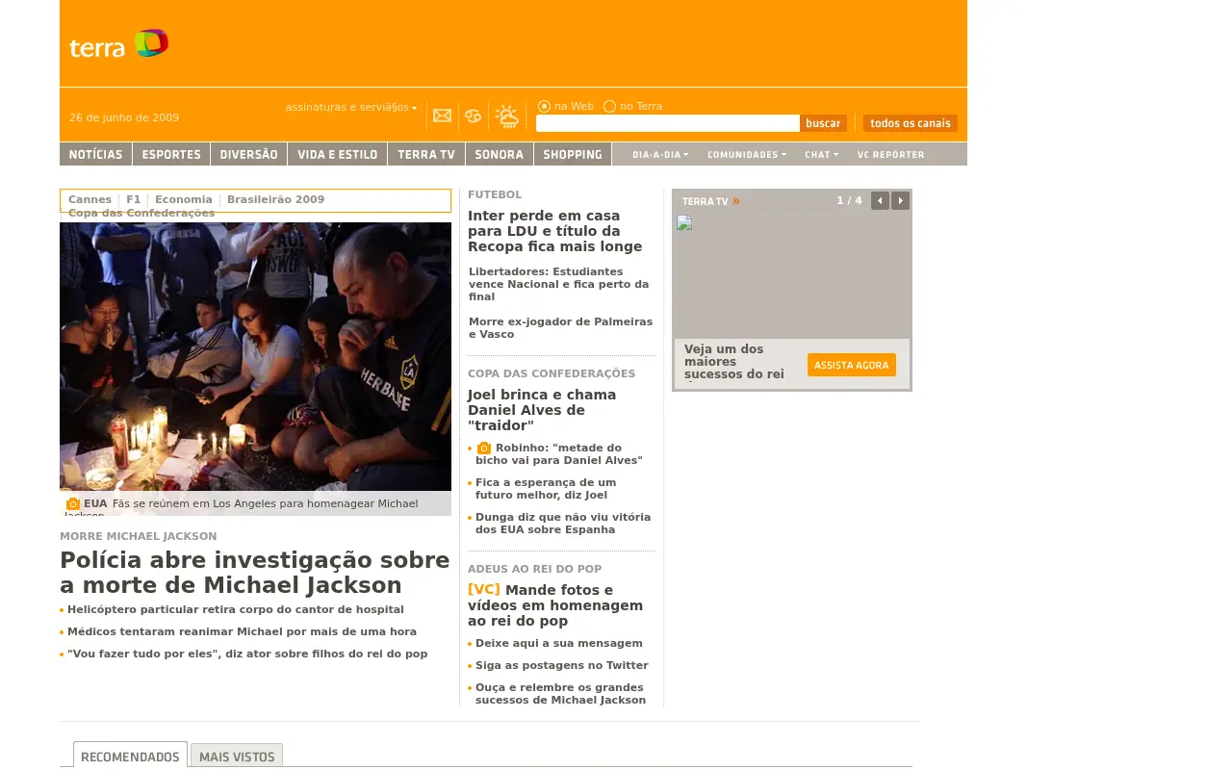Open the weather forecast icon
The height and width of the screenshot is (770, 1232).
click(506, 116)
